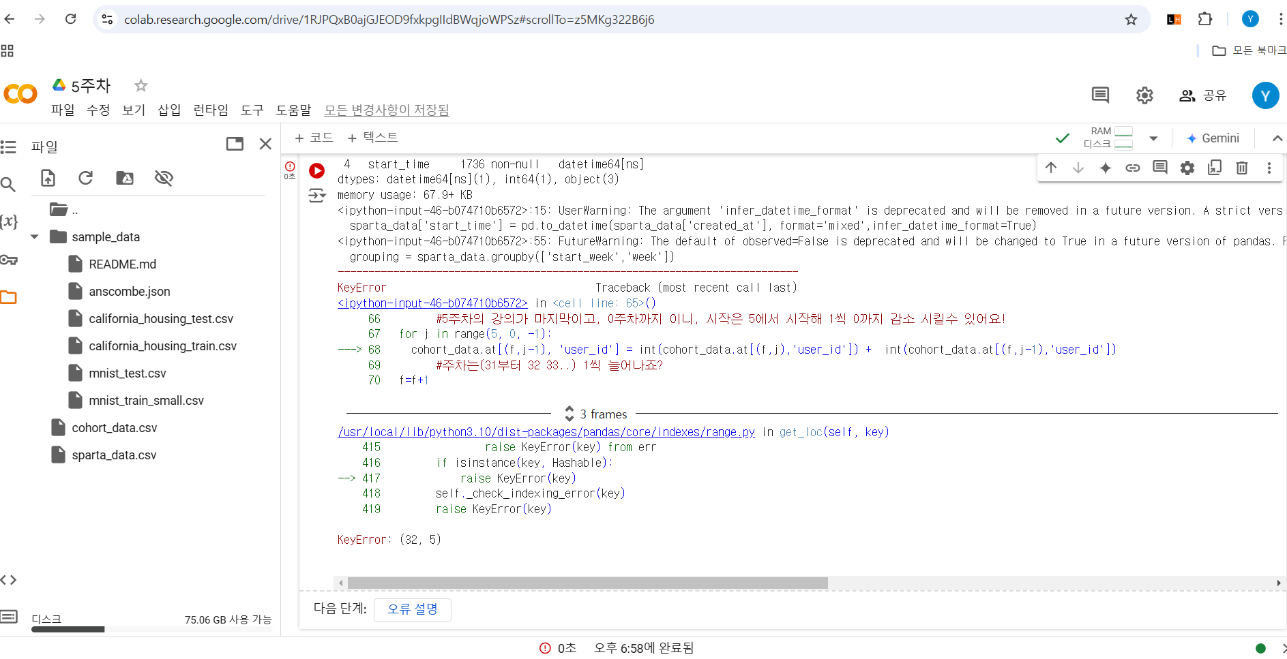Open cell editor settings gear
This screenshot has height=659, width=1287.
coord(1187,168)
